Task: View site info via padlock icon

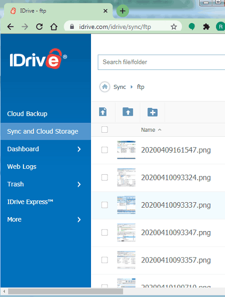Action: pyautogui.click(x=72, y=27)
